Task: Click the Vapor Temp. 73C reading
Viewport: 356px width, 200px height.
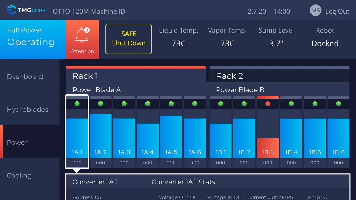Action: pos(228,37)
